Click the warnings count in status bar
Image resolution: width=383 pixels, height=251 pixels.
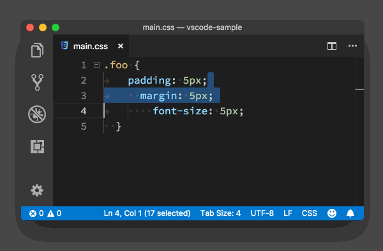[54, 213]
